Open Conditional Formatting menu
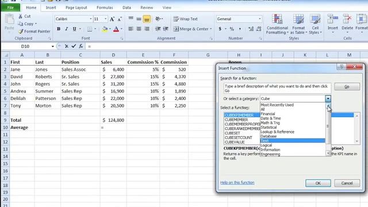The image size is (368, 207). [277, 24]
